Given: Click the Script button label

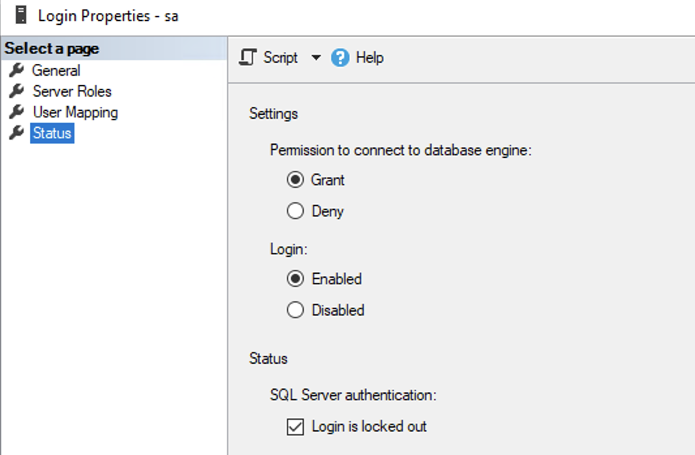Looking at the screenshot, I should [280, 57].
